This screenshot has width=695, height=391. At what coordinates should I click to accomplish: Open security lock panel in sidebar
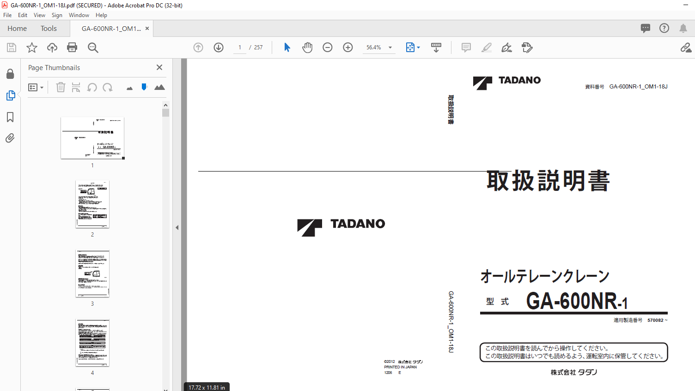pyautogui.click(x=10, y=74)
